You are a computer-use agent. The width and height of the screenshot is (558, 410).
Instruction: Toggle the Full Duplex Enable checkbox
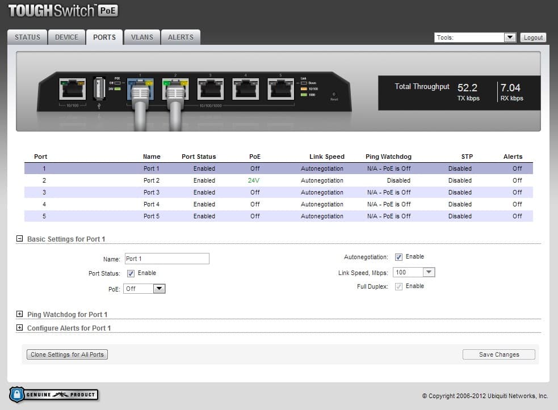click(398, 286)
